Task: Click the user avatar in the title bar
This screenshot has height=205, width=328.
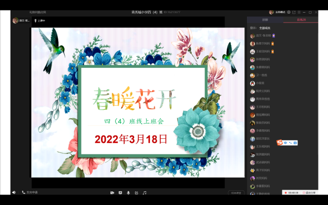Action: point(272,12)
